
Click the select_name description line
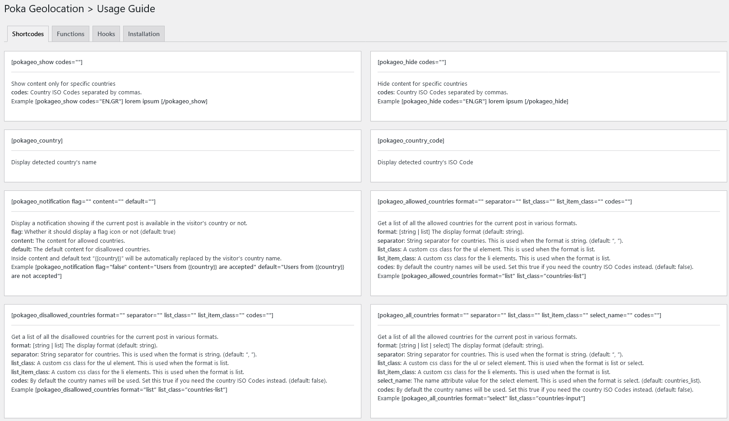click(x=539, y=381)
